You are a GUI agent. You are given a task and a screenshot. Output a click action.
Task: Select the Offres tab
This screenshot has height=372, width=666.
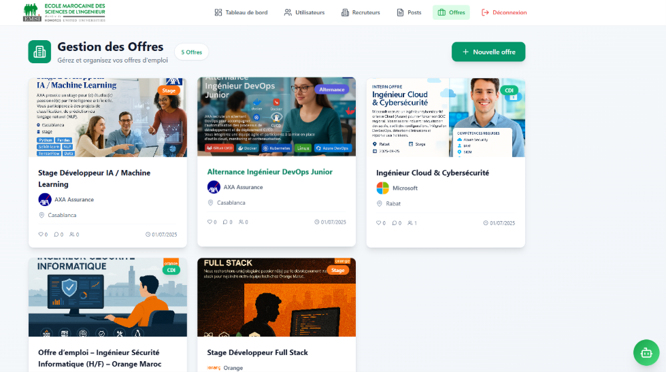pyautogui.click(x=451, y=12)
